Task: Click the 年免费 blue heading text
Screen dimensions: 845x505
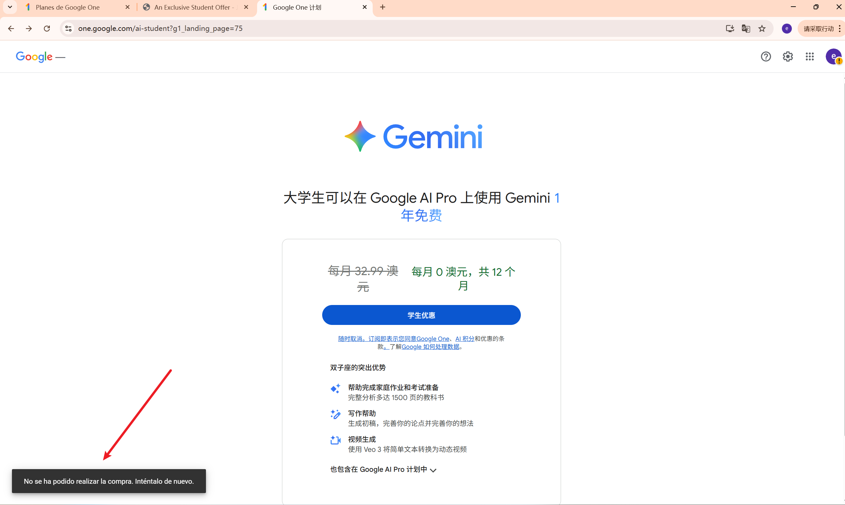Action: [421, 215]
